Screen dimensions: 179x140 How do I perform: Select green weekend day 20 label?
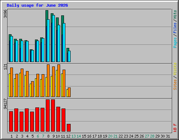click(x=110, y=136)
